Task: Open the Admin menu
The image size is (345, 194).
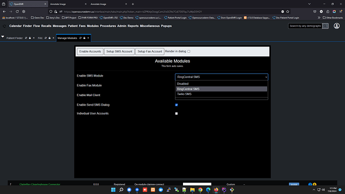Action: tap(121, 26)
